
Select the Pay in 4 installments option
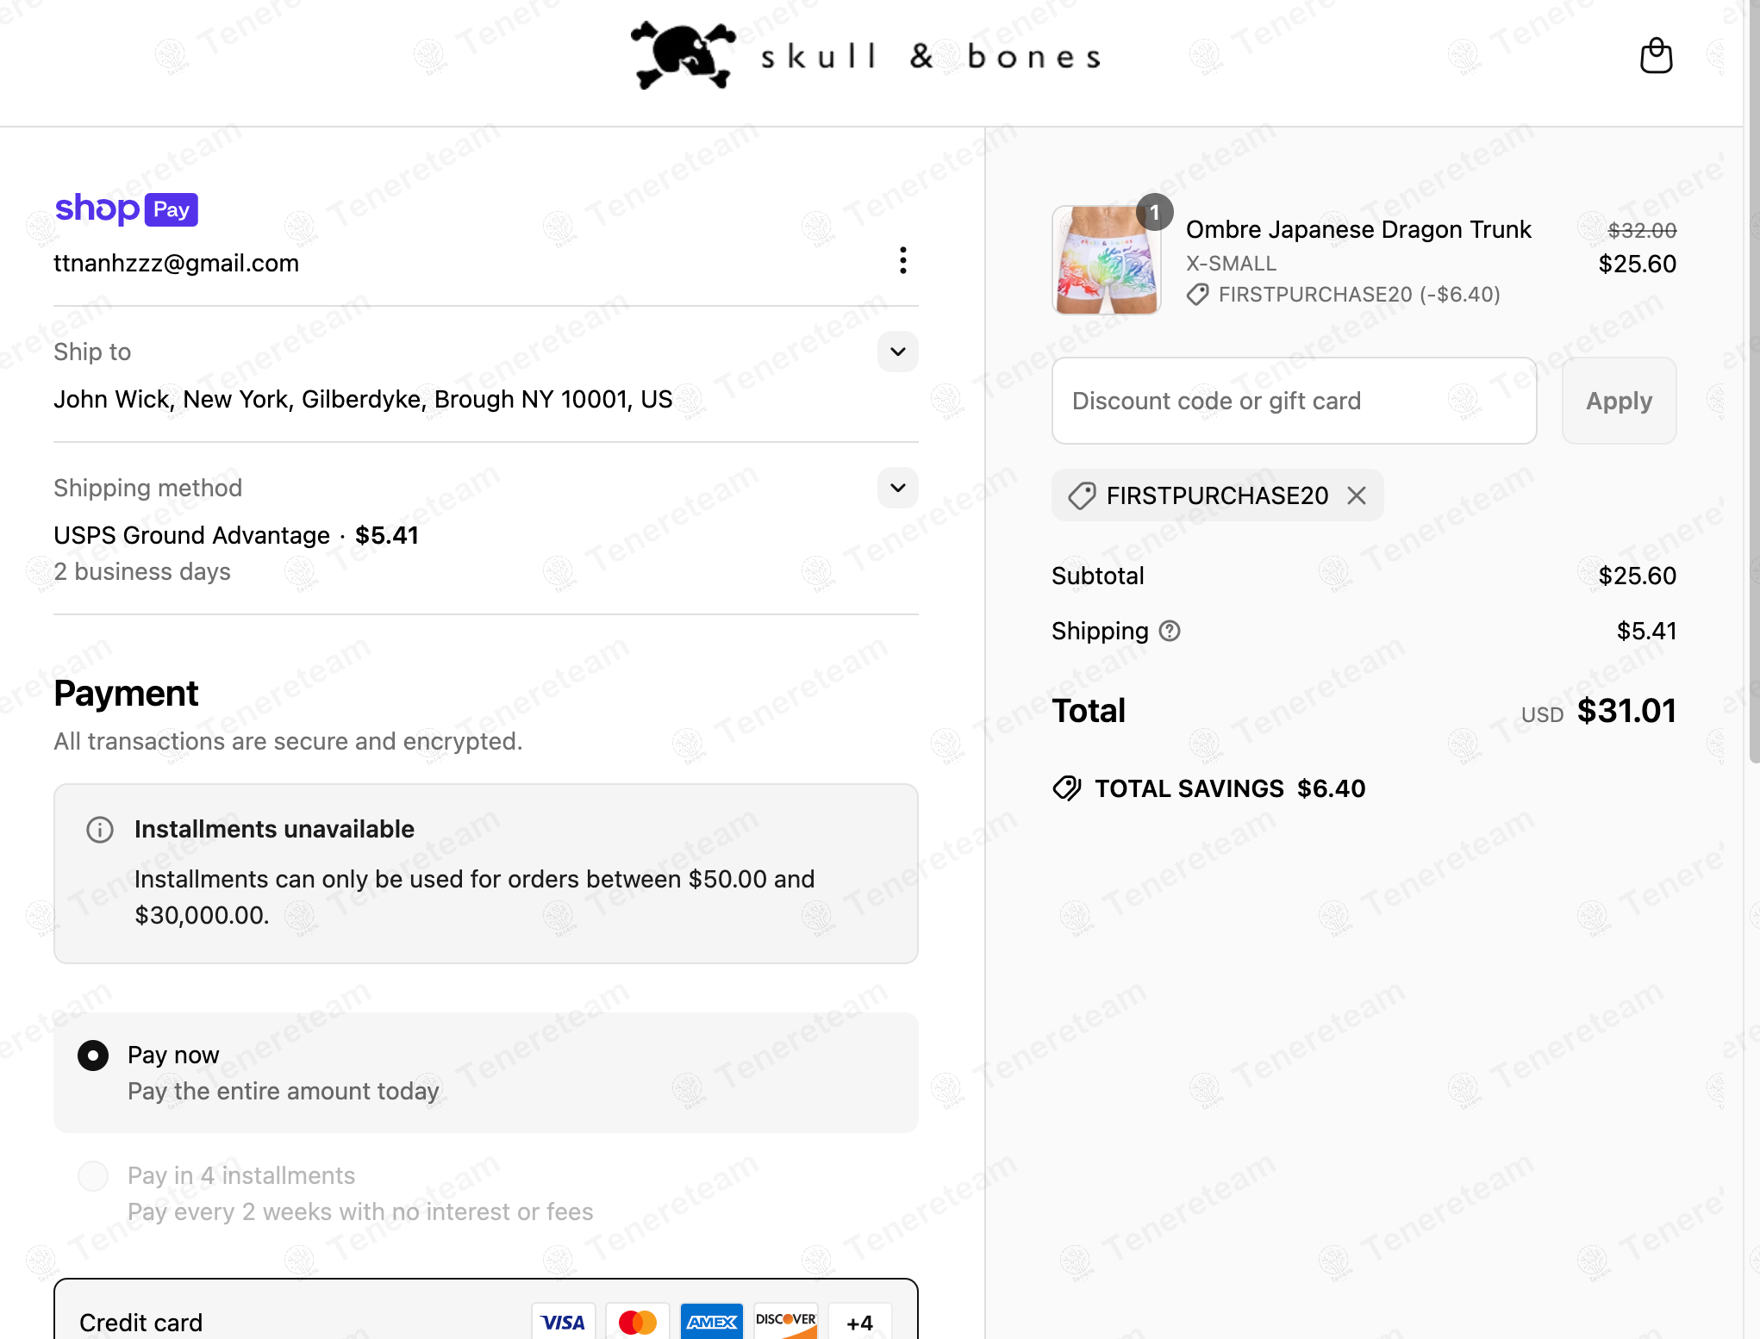[93, 1176]
